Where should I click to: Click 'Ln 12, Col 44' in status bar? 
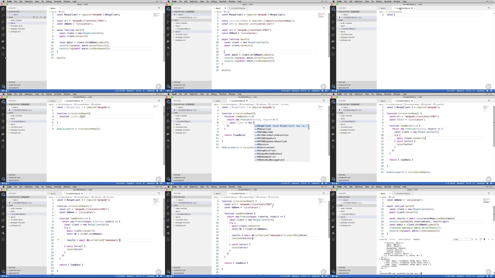coord(120,91)
